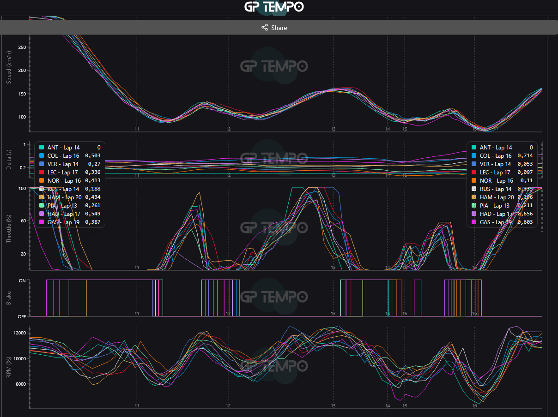The height and width of the screenshot is (417, 558).
Task: Click the "Delta (s)" axis label
Action: (x=9, y=159)
